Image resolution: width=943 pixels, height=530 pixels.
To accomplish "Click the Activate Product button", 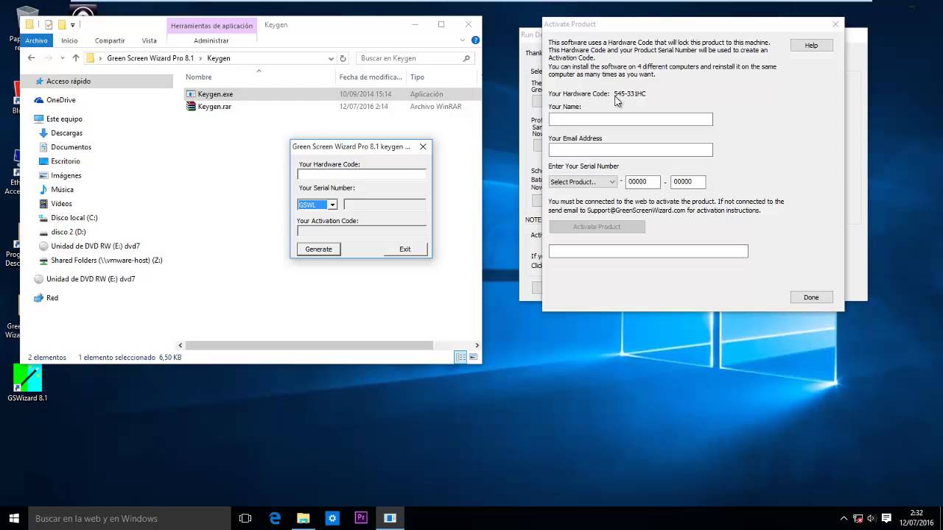I will point(597,227).
